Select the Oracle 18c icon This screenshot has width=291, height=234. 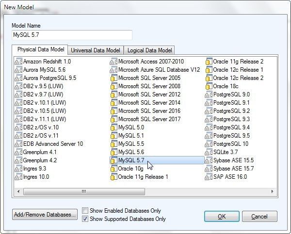[x=209, y=86]
